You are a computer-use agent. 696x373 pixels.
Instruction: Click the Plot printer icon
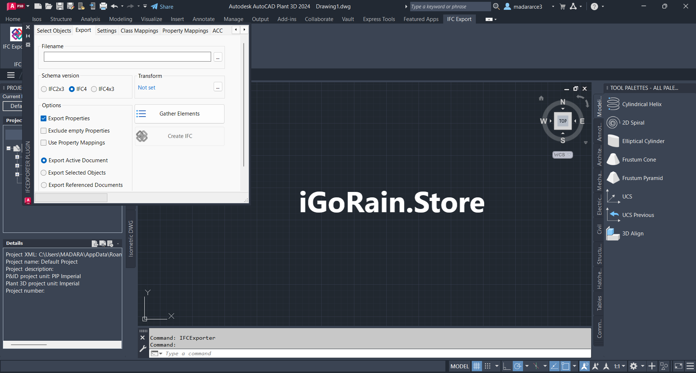point(103,6)
